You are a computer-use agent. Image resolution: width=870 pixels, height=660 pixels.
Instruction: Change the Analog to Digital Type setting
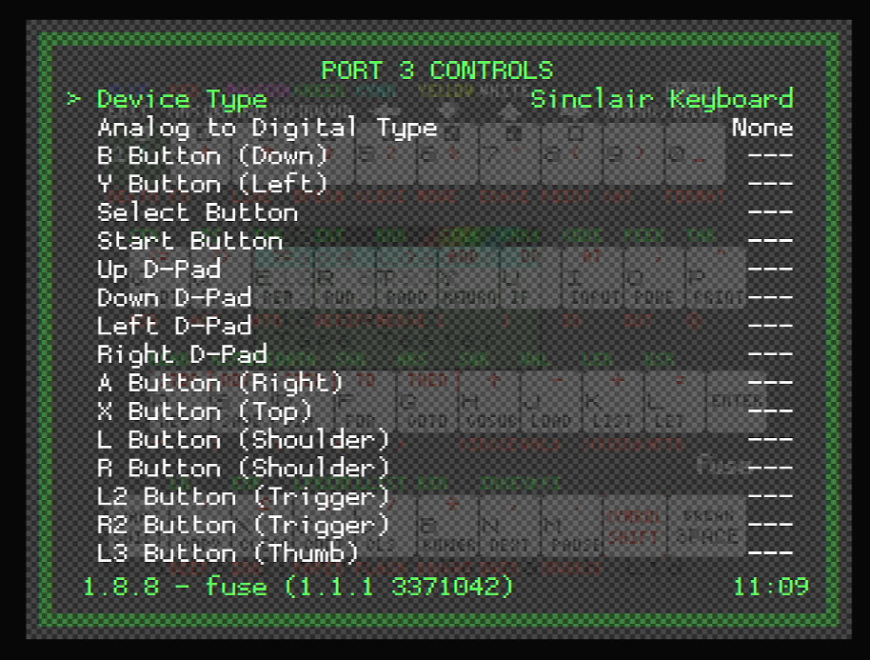(x=266, y=128)
